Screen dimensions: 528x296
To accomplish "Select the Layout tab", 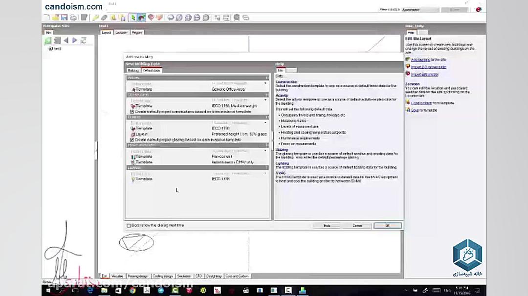I will coord(107,33).
